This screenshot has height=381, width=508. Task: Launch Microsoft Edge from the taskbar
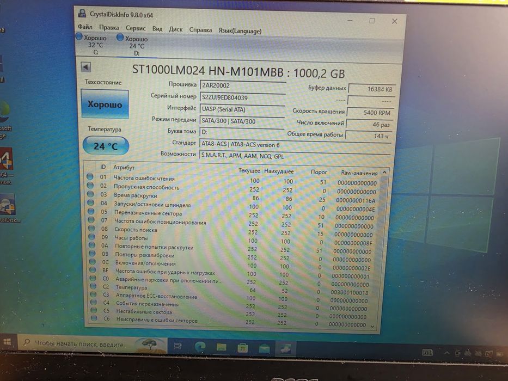[200, 347]
